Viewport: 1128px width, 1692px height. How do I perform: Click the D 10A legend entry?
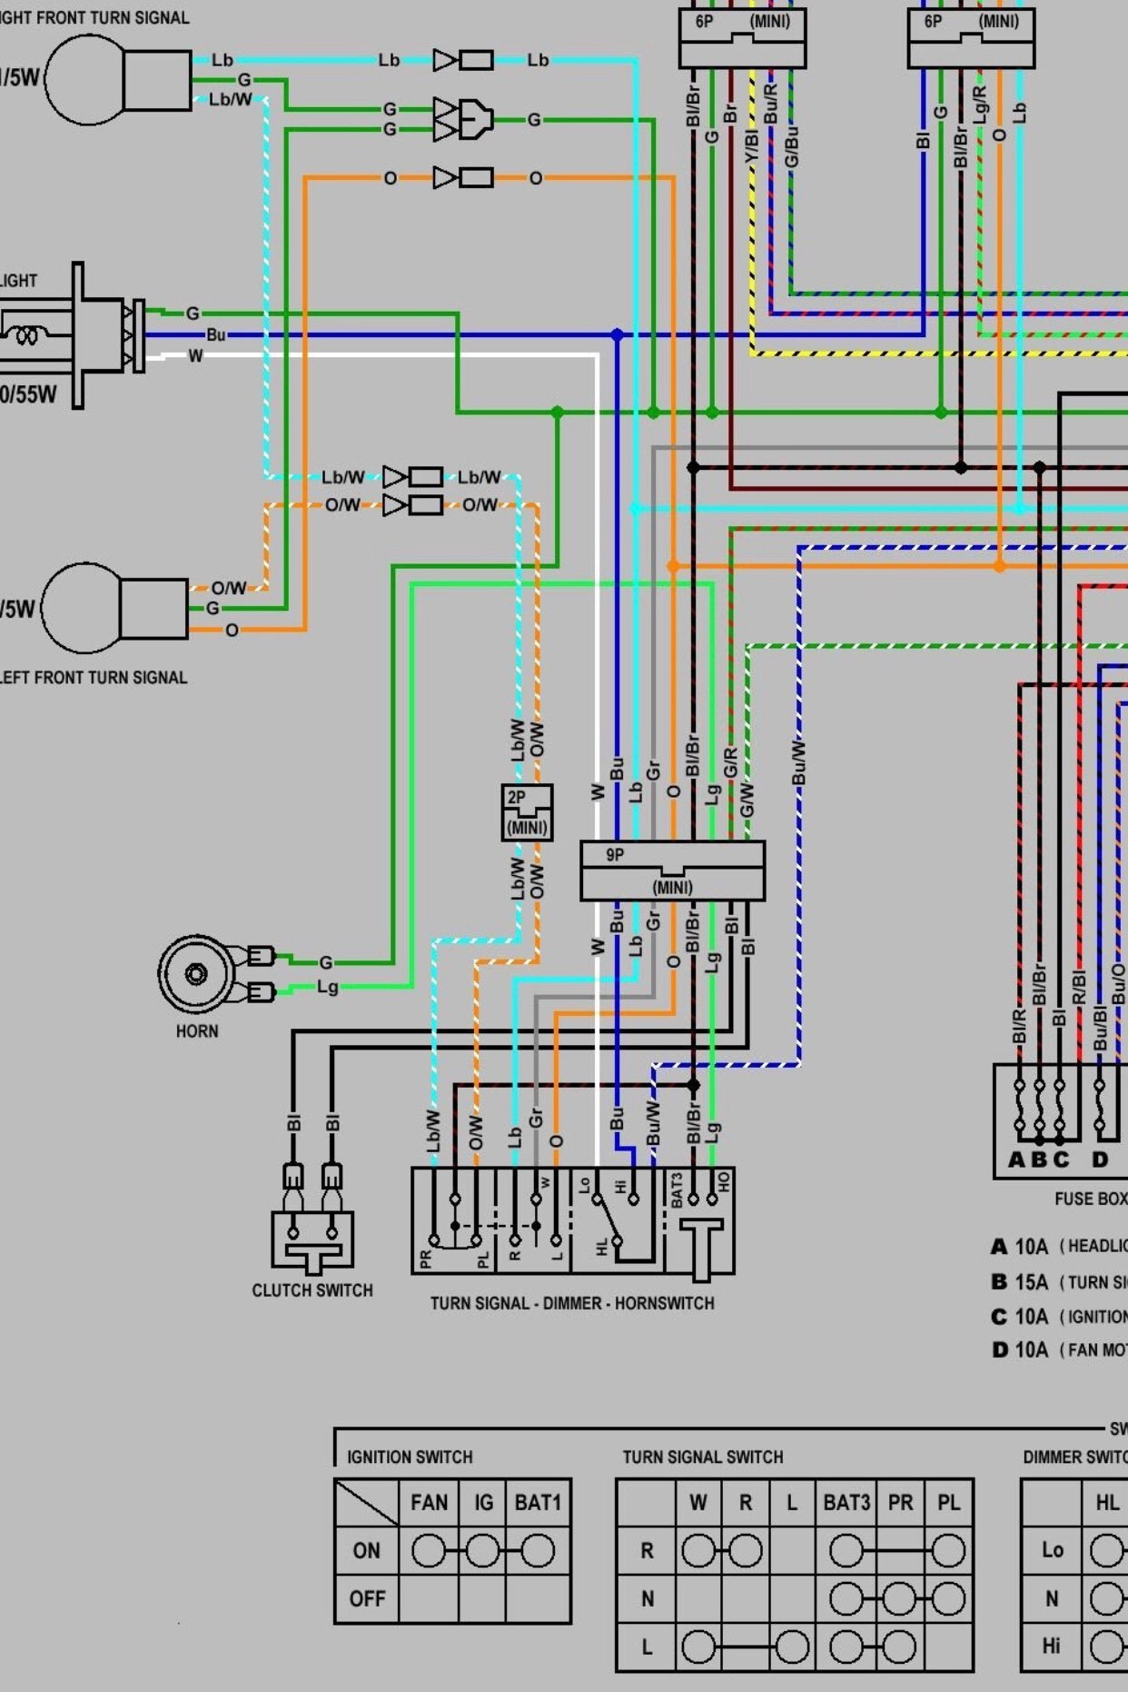click(1059, 1350)
